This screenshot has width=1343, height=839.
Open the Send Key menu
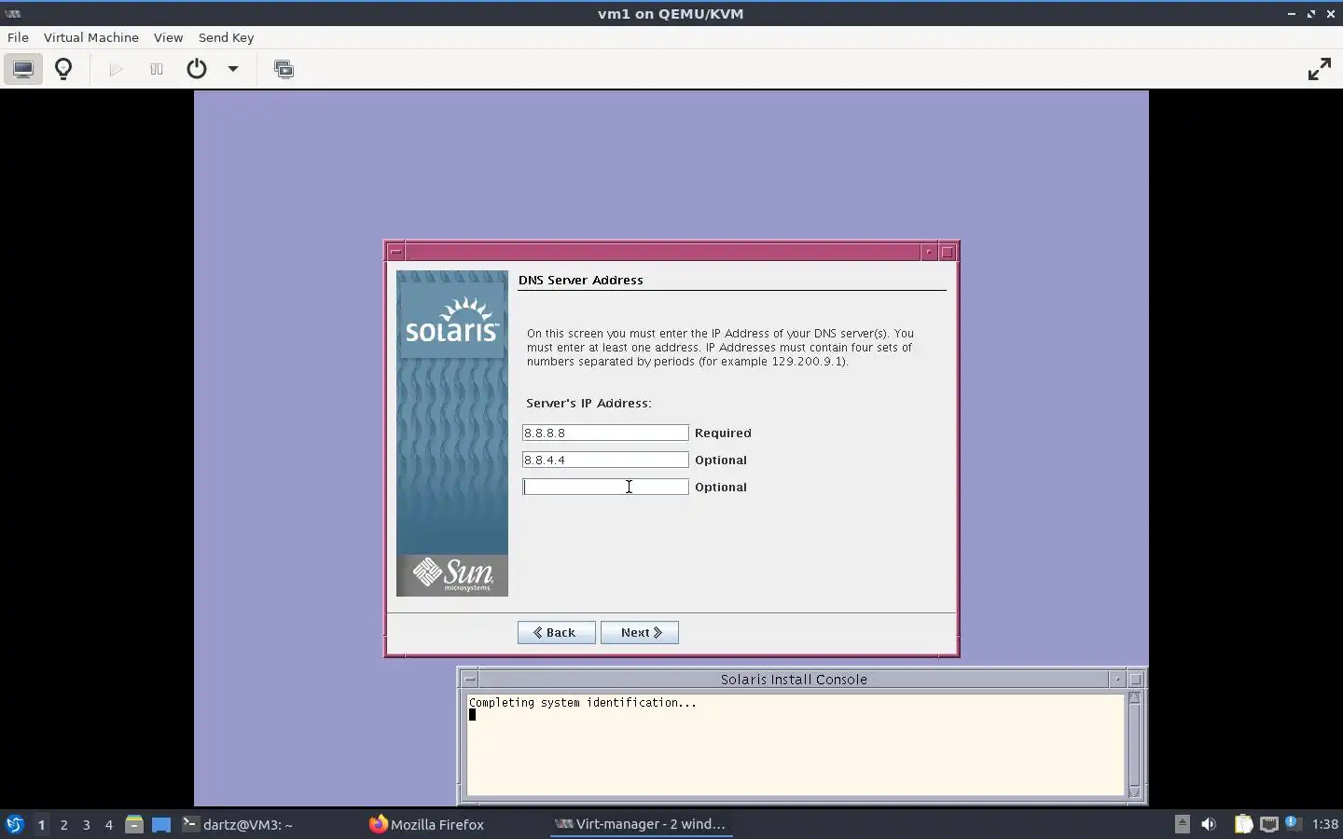[x=226, y=37]
